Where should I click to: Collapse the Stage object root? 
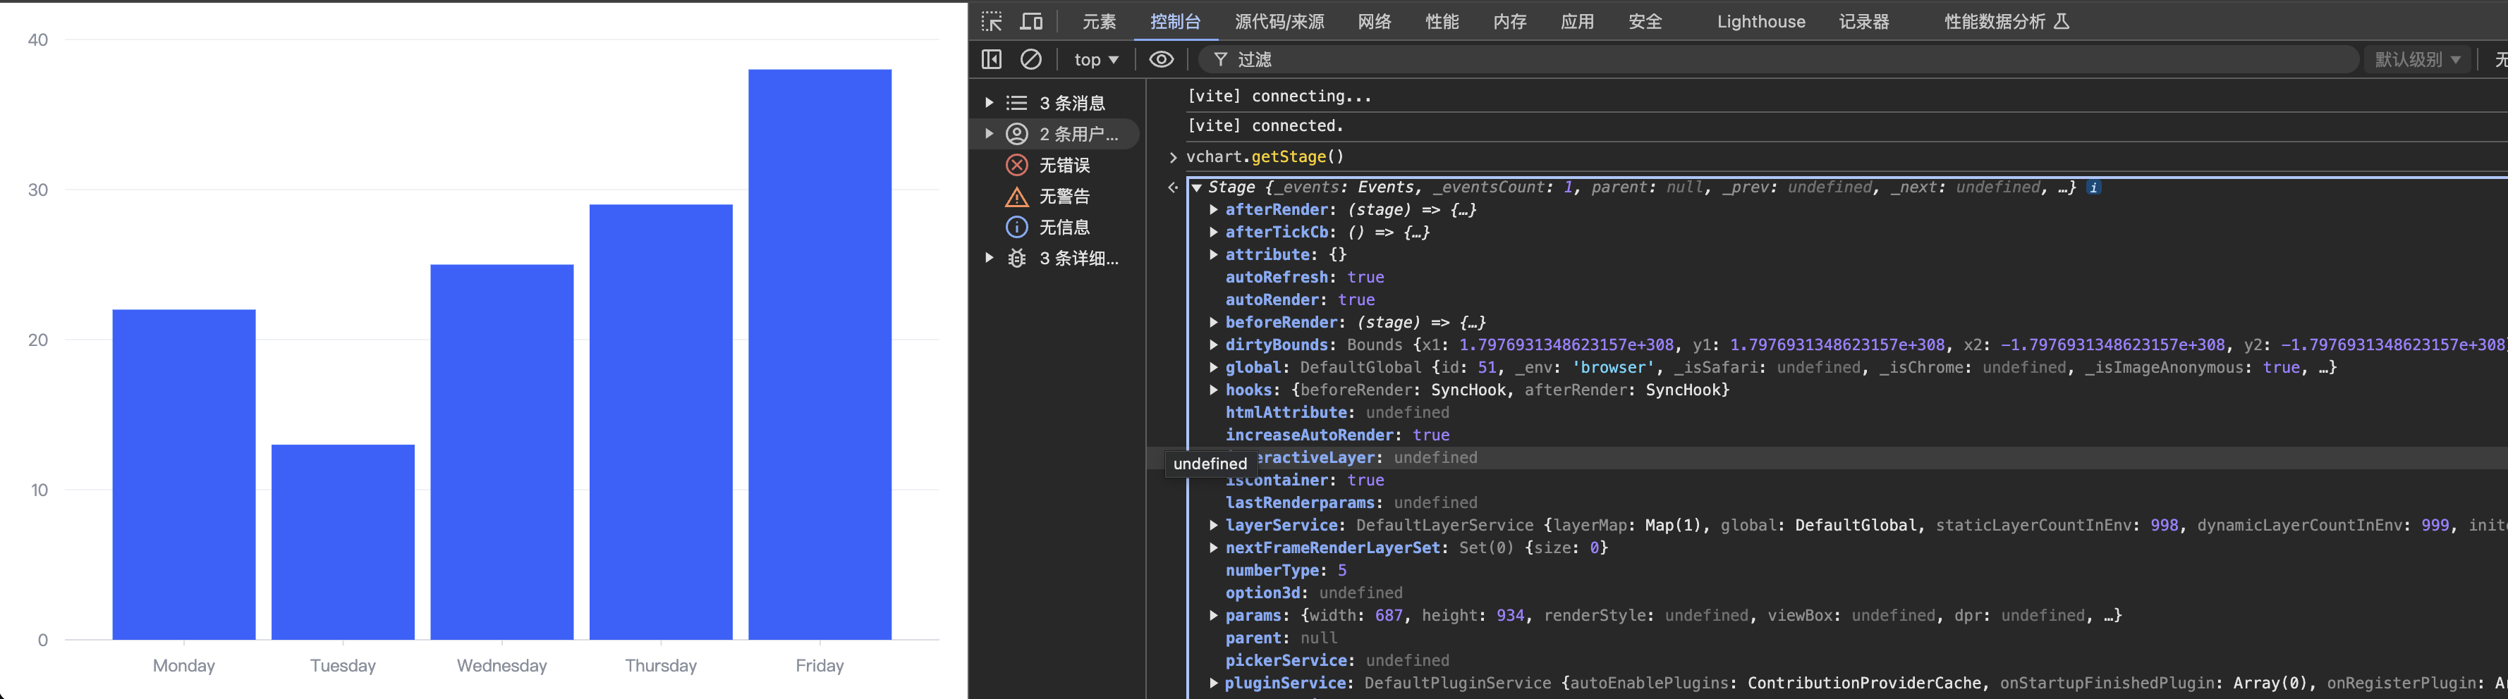click(1197, 187)
